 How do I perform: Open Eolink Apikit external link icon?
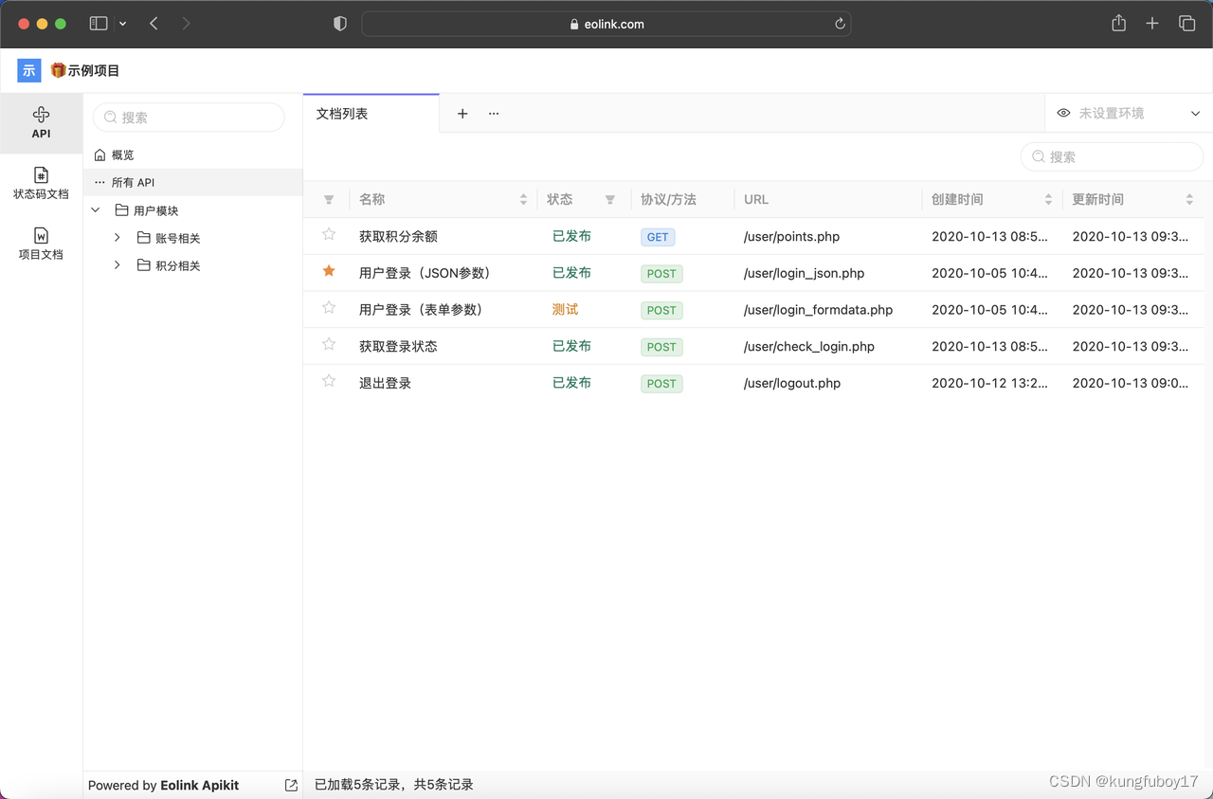click(291, 785)
